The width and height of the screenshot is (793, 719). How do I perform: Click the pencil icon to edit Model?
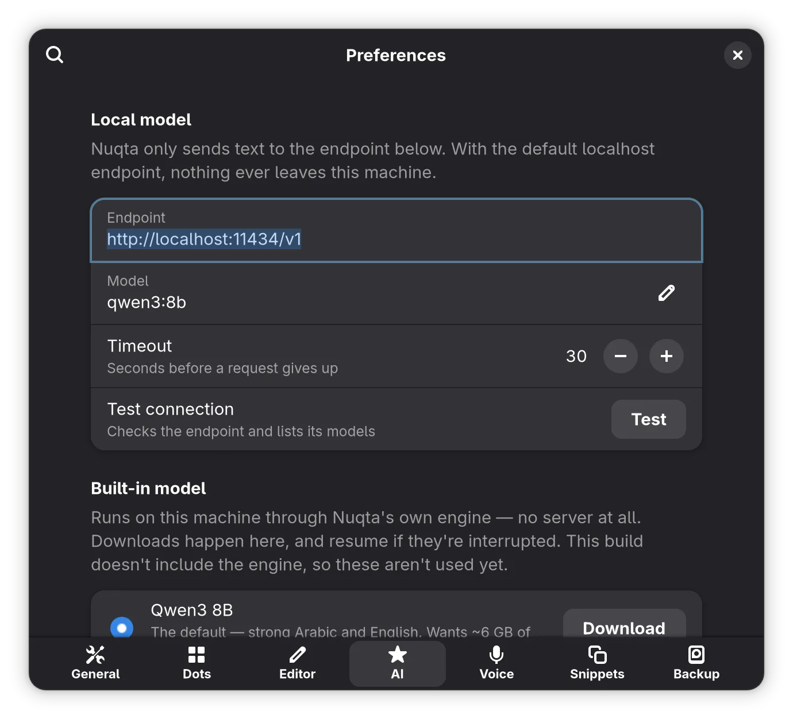pos(667,293)
